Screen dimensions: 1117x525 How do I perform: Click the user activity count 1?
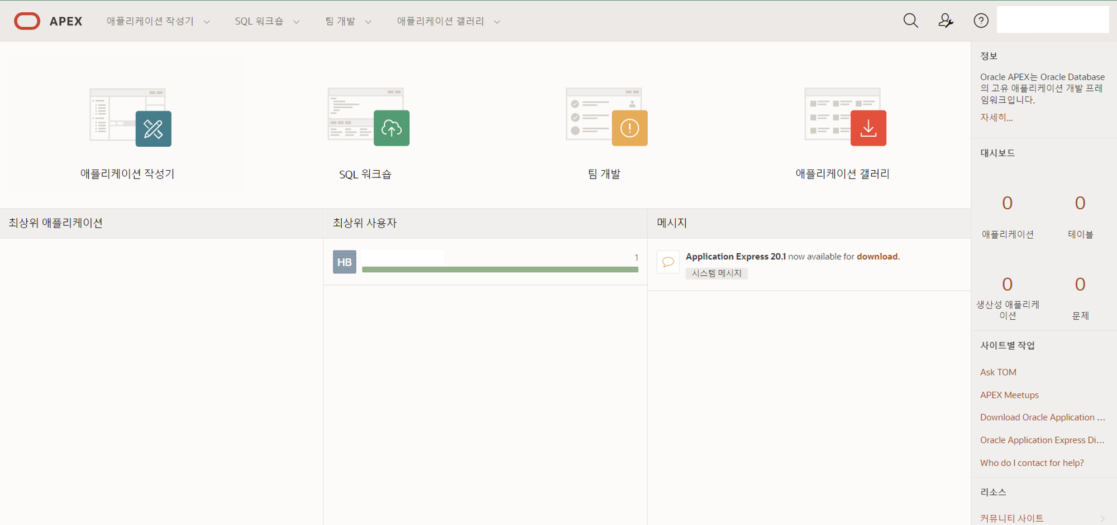click(x=636, y=258)
